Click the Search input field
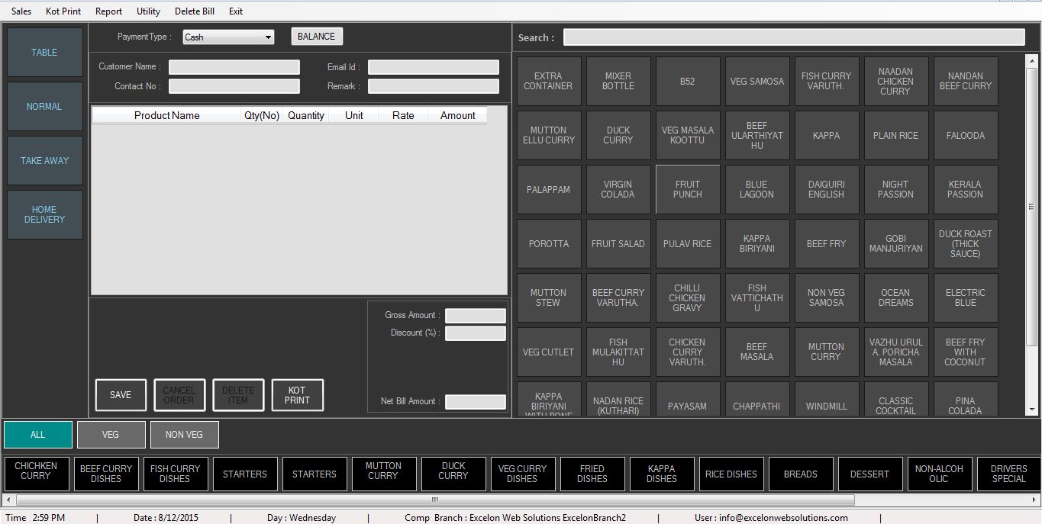The height and width of the screenshot is (524, 1042). click(x=794, y=37)
